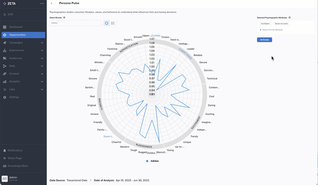The height and width of the screenshot is (185, 318).
Task: Open the Settings menu item
Action: click(x=14, y=97)
